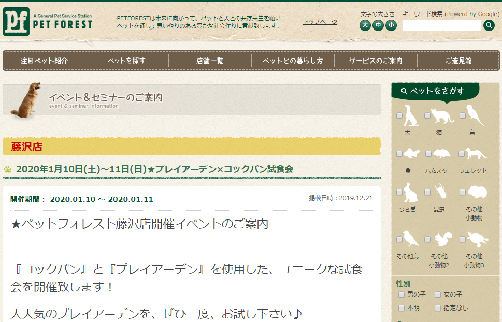Click the ferret silhouette icon
502x322 pixels.
(476, 154)
